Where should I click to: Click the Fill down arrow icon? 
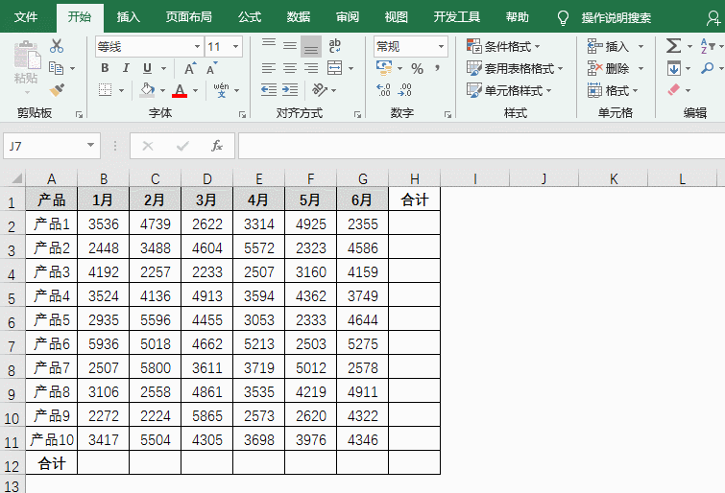pyautogui.click(x=674, y=68)
